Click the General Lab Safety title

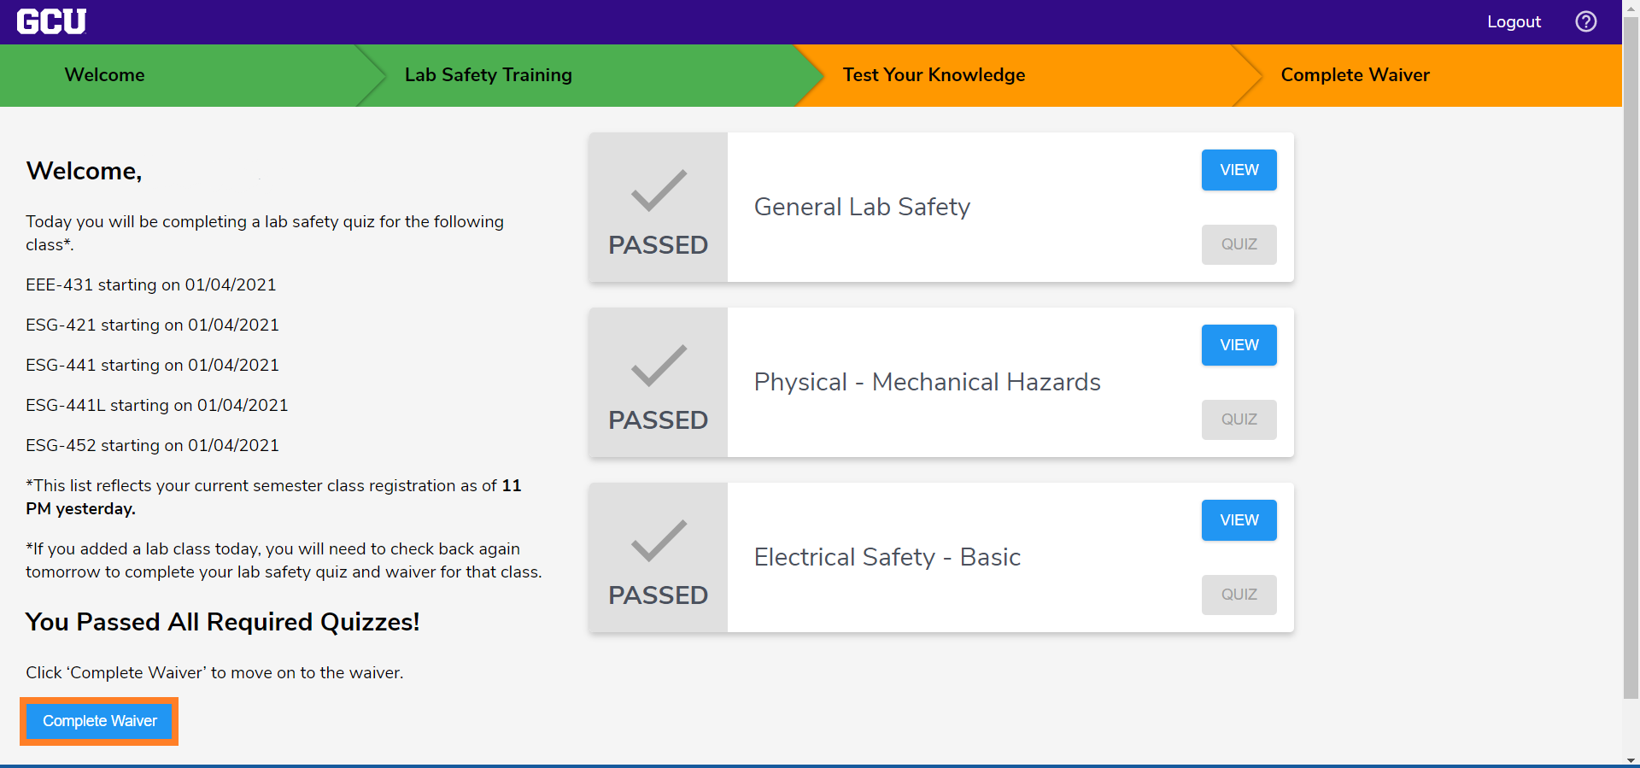pos(862,207)
